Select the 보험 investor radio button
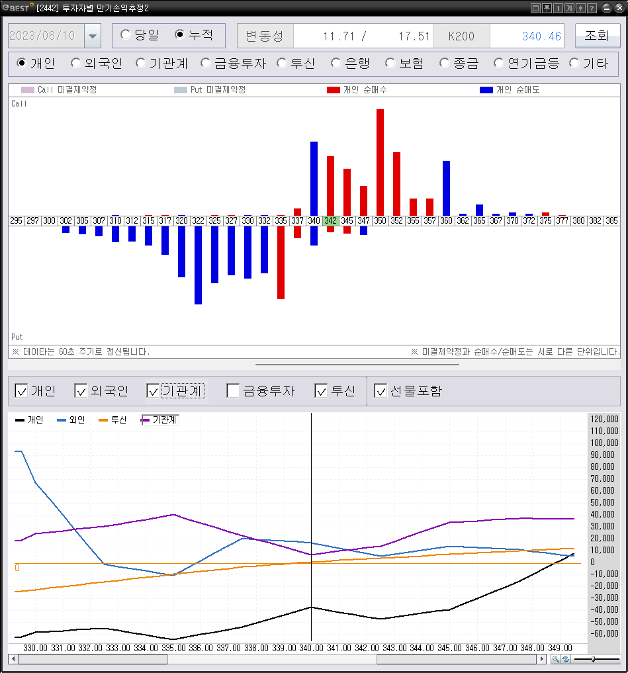 coord(390,63)
